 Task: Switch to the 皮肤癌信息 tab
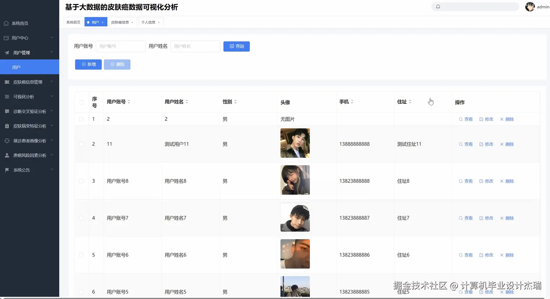120,22
